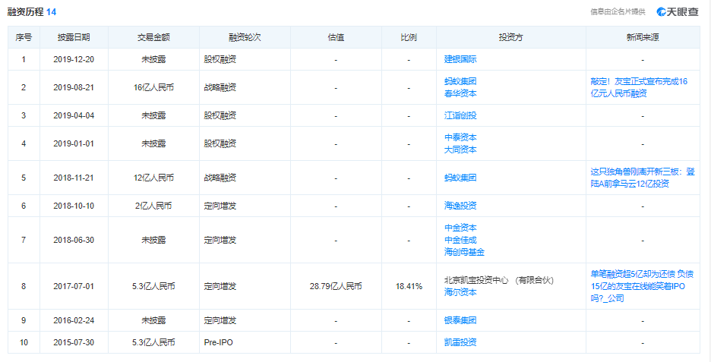
Task: Click column header 比例
Action: 409,38
